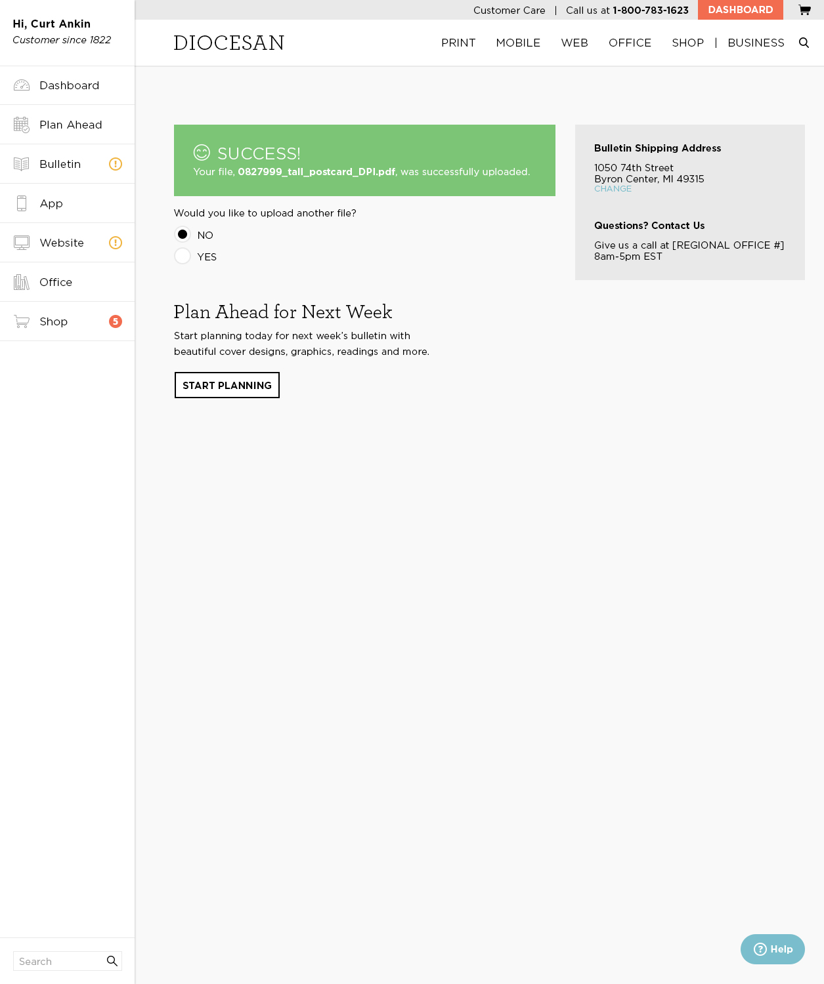This screenshot has width=824, height=984.
Task: Go to the OFFICE navigation item
Action: (630, 43)
